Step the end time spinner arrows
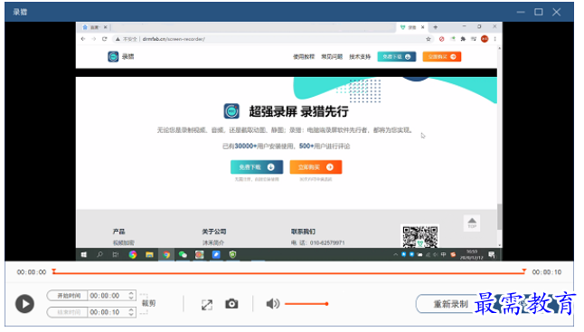Image resolution: width=584 pixels, height=332 pixels. point(131,312)
